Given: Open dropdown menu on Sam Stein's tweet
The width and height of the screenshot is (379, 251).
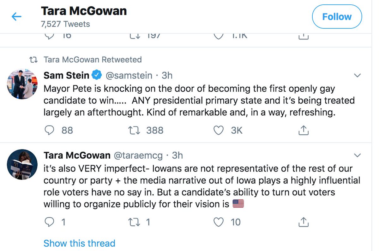Looking at the screenshot, I should click(358, 76).
